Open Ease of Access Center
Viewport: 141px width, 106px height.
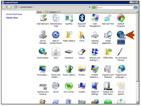[56, 38]
